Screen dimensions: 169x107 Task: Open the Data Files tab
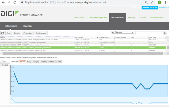(x=28, y=26)
